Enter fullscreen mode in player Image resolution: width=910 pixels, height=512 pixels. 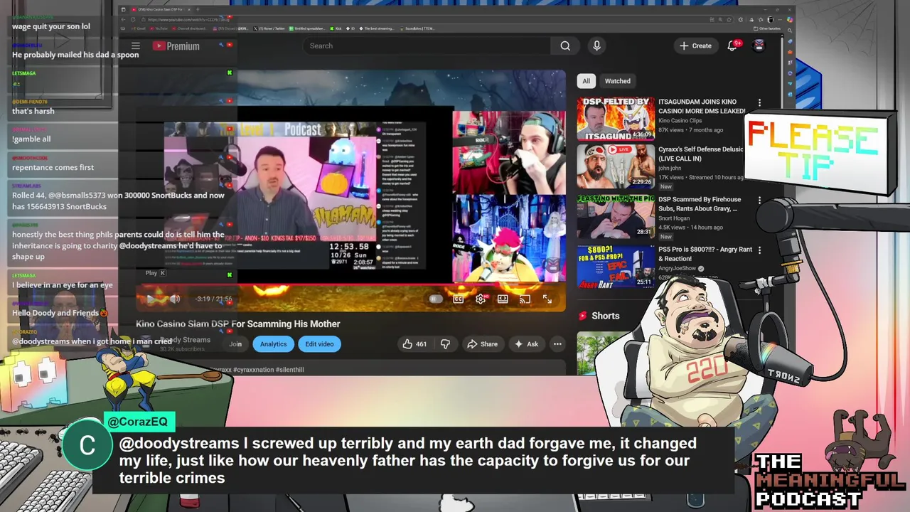point(547,299)
